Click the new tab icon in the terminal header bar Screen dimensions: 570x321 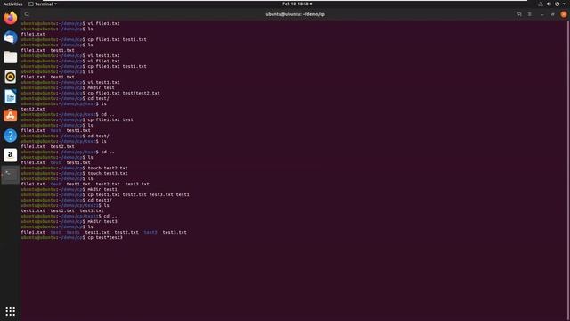518,14
